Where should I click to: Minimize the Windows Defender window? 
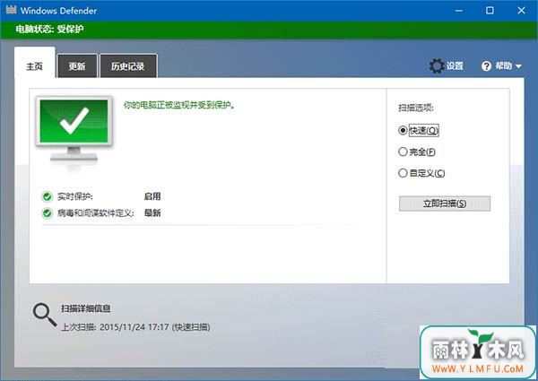(x=459, y=11)
